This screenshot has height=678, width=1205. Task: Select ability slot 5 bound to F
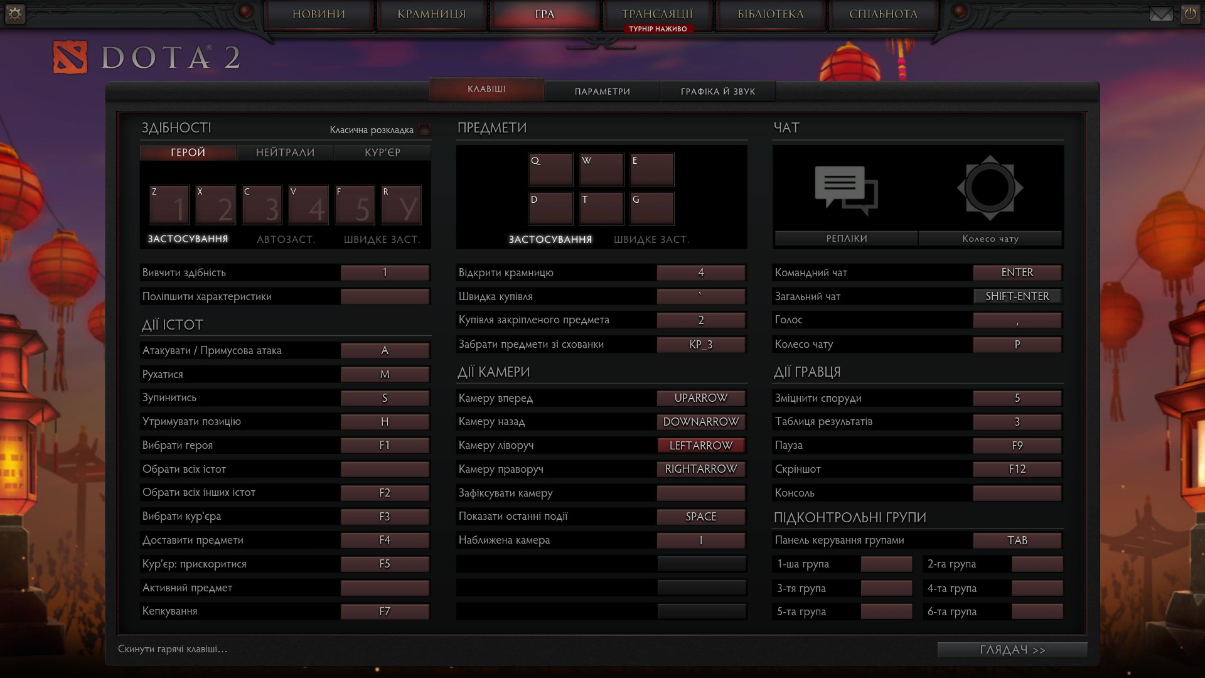(x=355, y=205)
